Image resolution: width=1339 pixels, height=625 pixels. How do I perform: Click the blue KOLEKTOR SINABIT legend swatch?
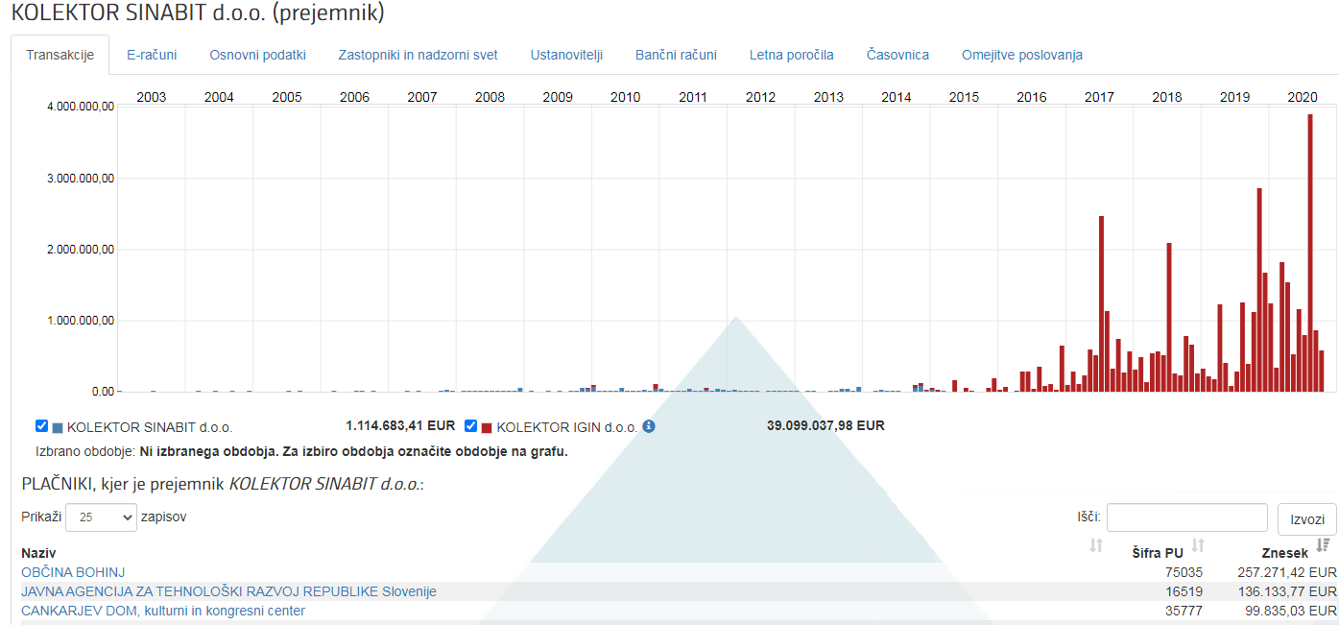(x=58, y=427)
